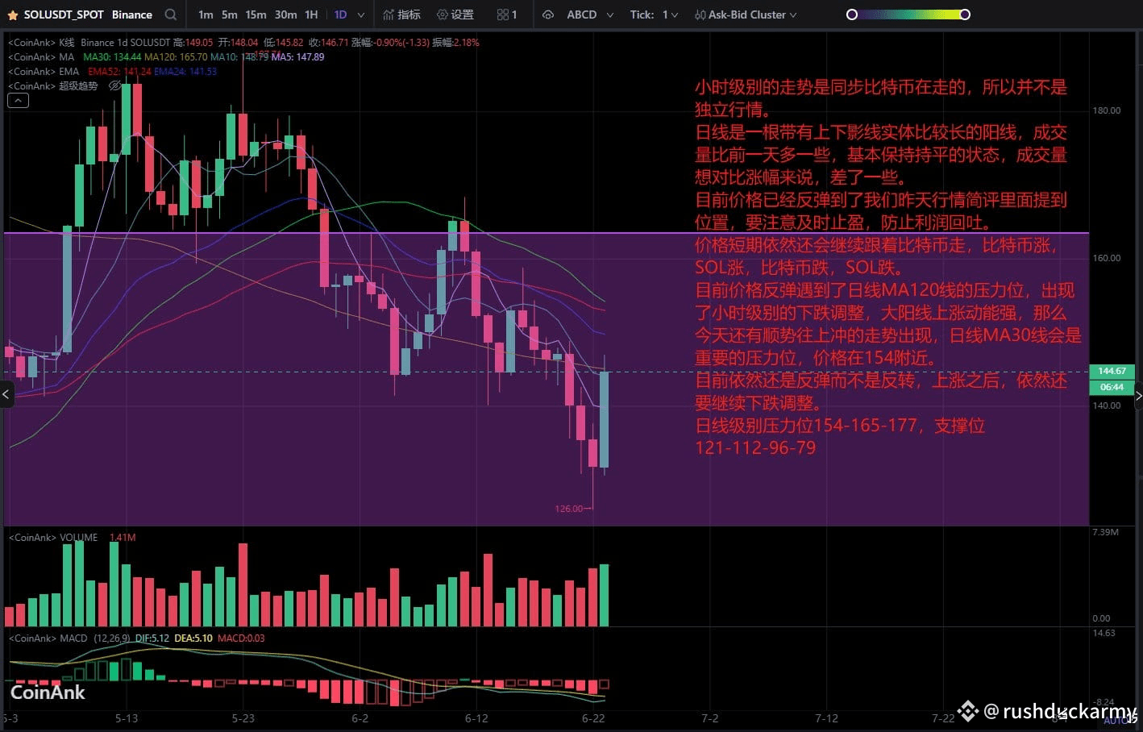
Task: Click the 5-13 date on the time axis
Action: 127,717
